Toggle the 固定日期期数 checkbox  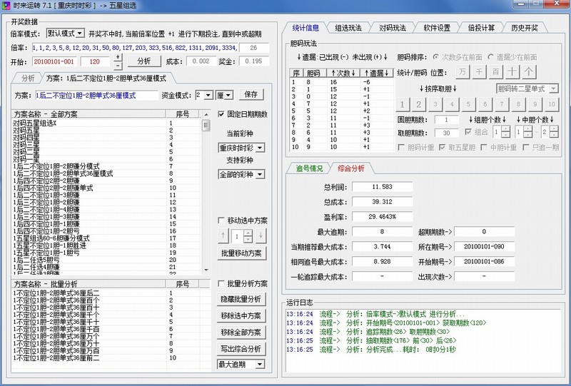point(221,114)
